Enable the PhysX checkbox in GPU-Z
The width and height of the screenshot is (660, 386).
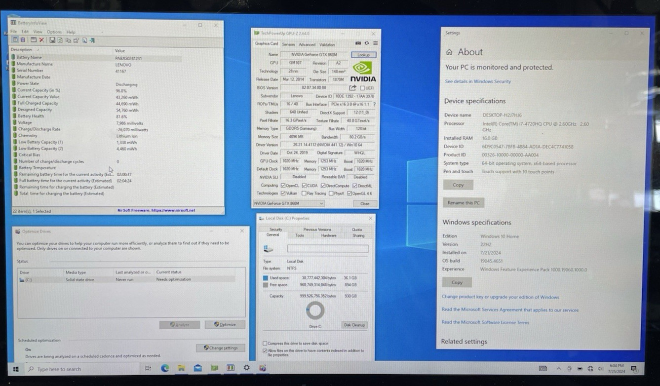(x=331, y=193)
